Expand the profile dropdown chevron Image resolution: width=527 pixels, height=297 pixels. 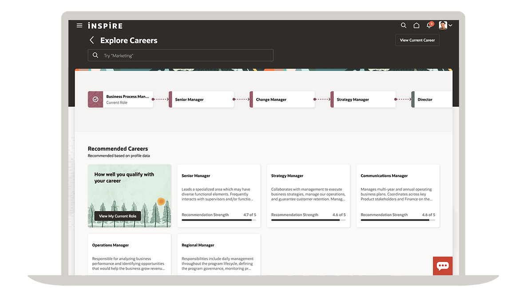(451, 26)
